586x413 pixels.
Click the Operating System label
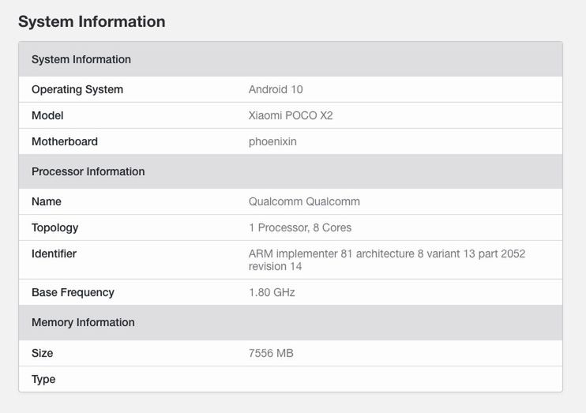pos(77,90)
